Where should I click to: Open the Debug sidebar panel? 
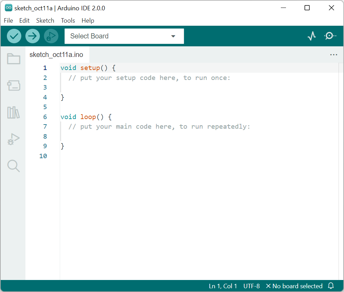point(13,139)
